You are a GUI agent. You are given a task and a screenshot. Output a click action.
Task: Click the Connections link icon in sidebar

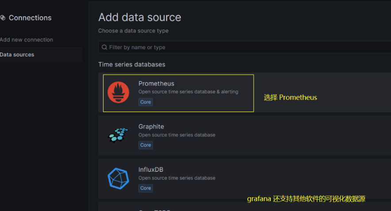[x=3, y=18]
